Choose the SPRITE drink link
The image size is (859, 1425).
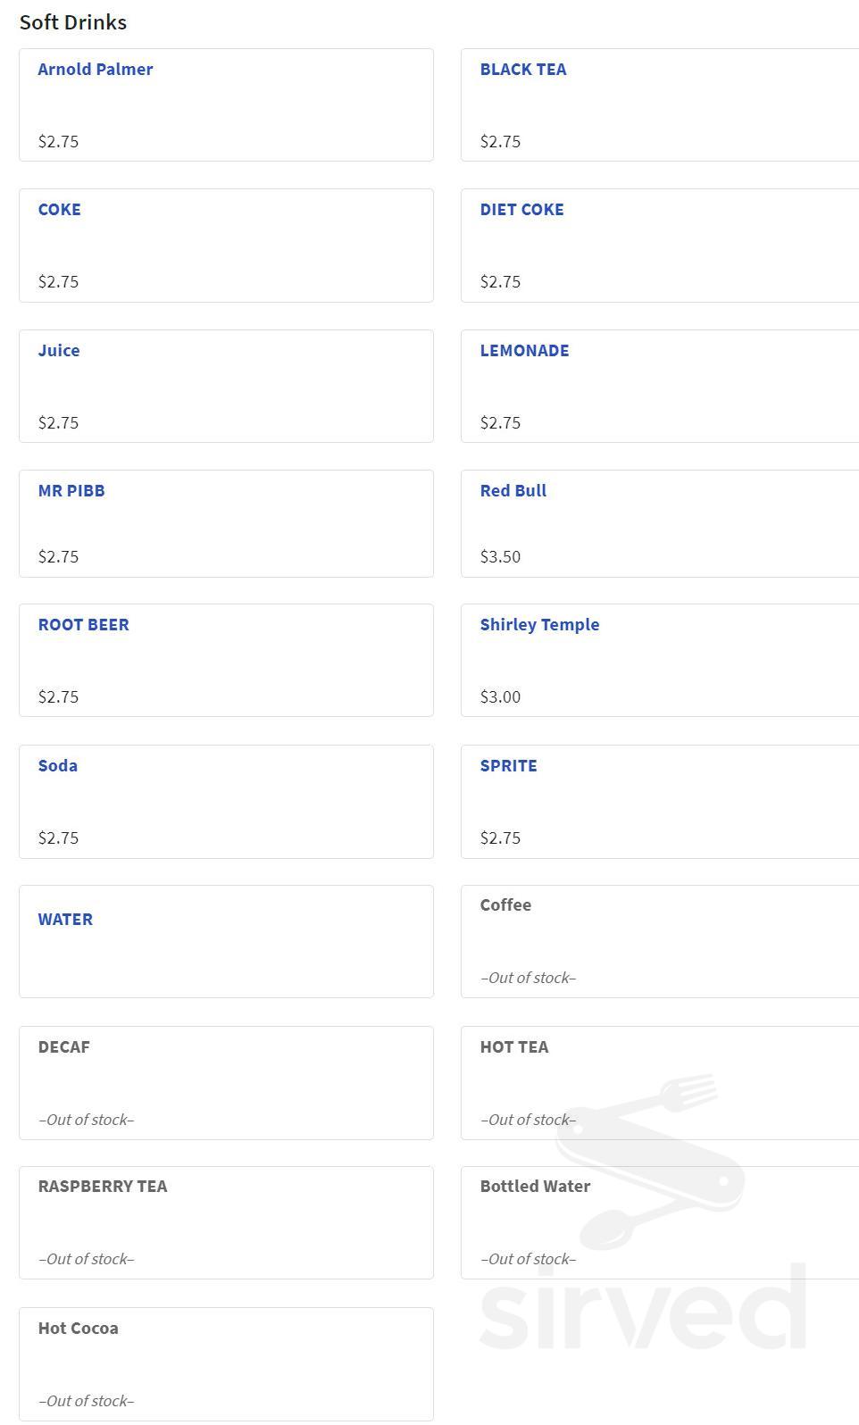point(509,766)
